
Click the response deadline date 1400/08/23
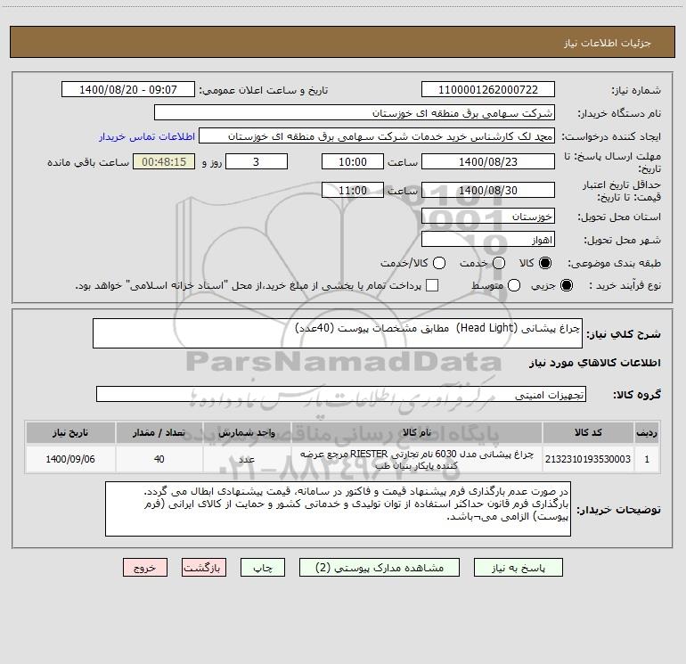[x=488, y=161]
